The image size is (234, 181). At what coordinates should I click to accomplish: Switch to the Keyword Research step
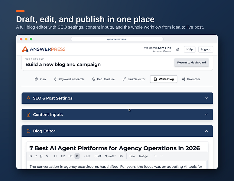click(69, 79)
